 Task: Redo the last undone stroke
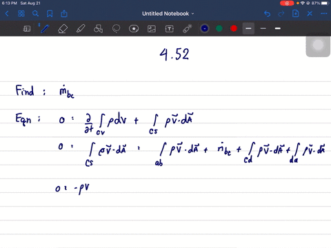281,14
